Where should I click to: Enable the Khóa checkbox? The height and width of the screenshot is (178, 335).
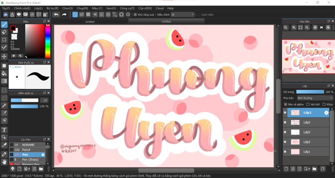(x=324, y=104)
